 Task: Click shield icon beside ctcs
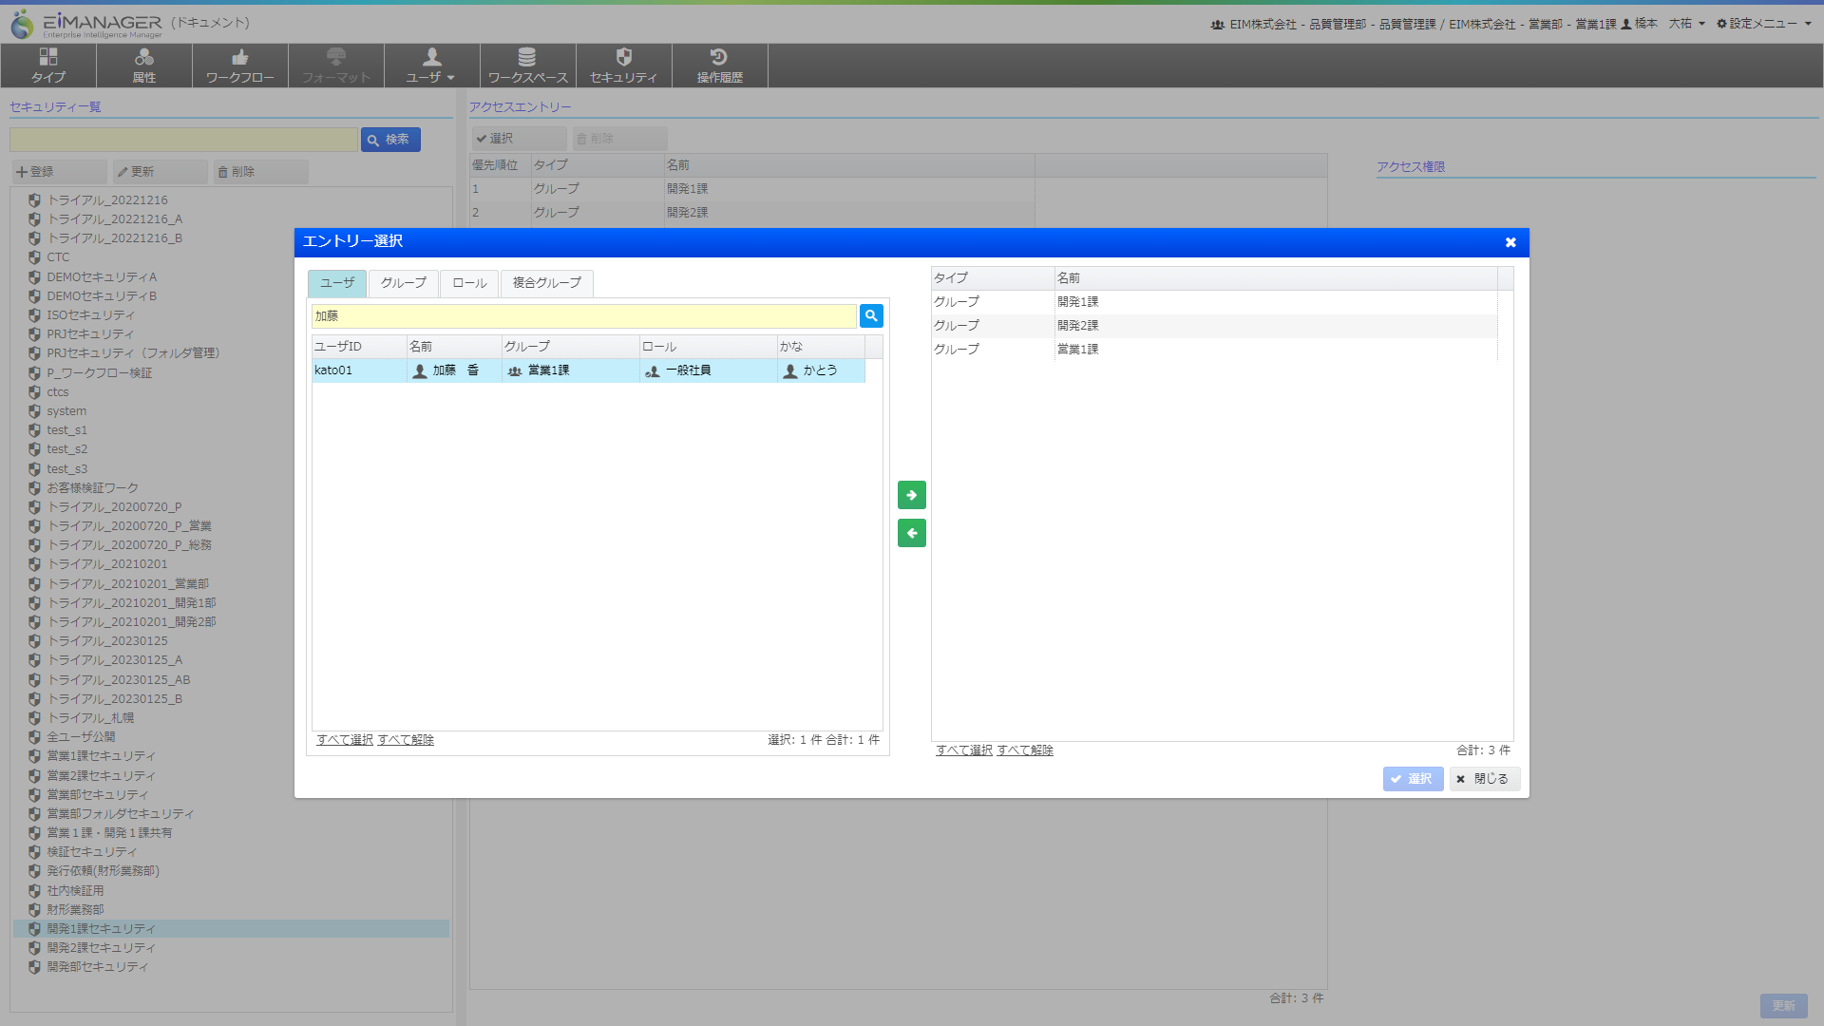pos(34,392)
